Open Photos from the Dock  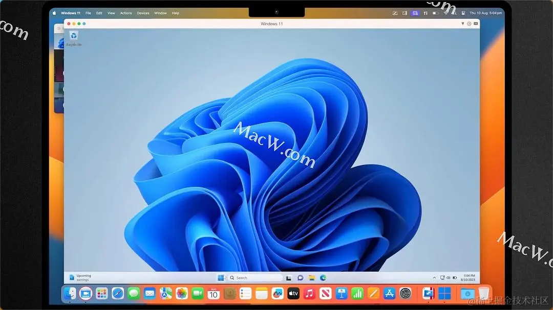click(x=182, y=293)
